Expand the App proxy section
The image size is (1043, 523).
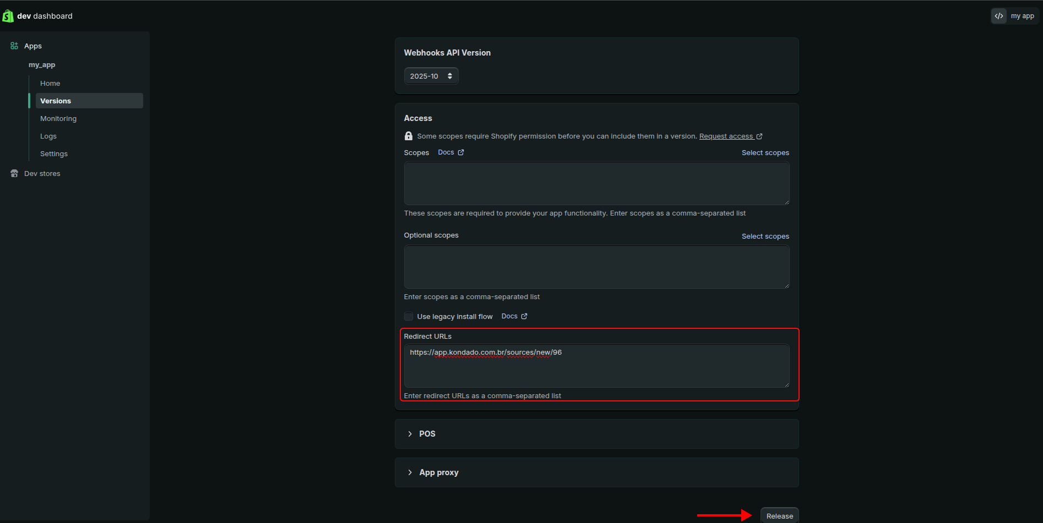click(x=438, y=472)
